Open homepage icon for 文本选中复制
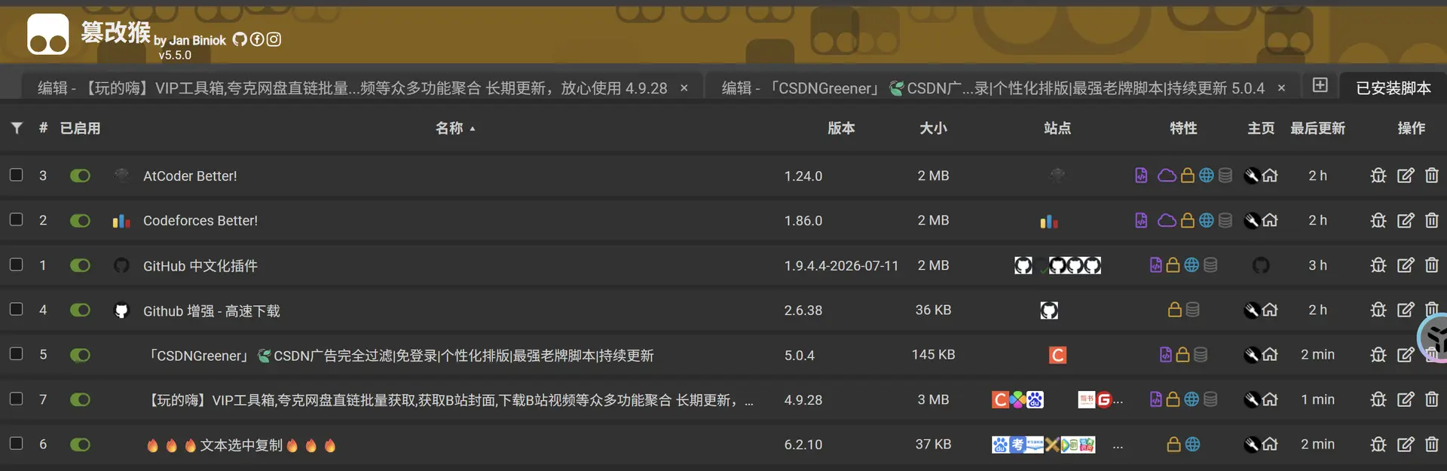Viewport: 1447px width, 471px height. 1270,444
